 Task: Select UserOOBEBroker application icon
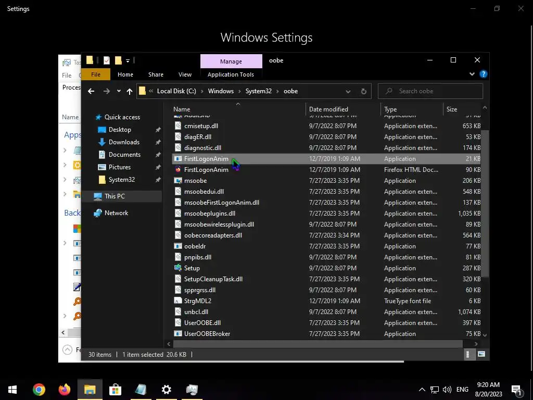pos(178,334)
